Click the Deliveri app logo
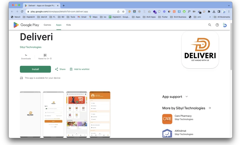 pyautogui.click(x=200, y=50)
